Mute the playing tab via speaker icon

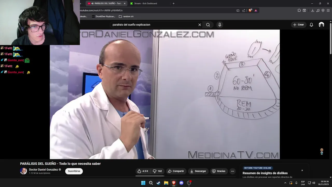93,3
